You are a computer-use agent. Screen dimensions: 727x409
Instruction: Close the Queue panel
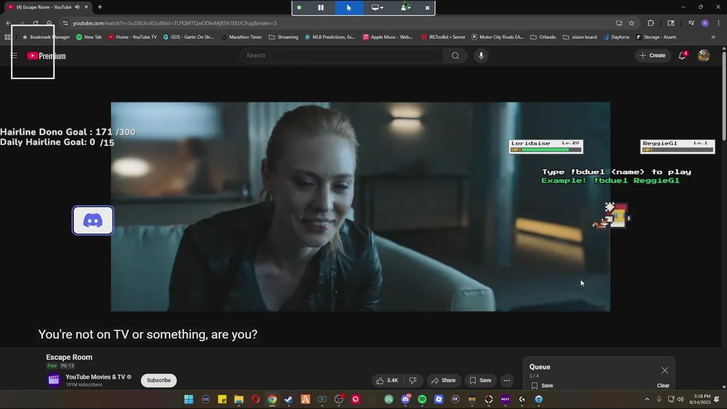[x=665, y=370]
